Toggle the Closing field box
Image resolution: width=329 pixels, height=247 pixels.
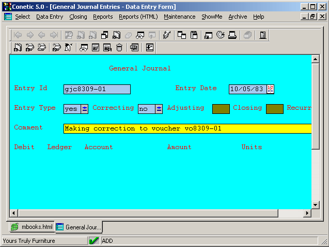pyautogui.click(x=274, y=109)
